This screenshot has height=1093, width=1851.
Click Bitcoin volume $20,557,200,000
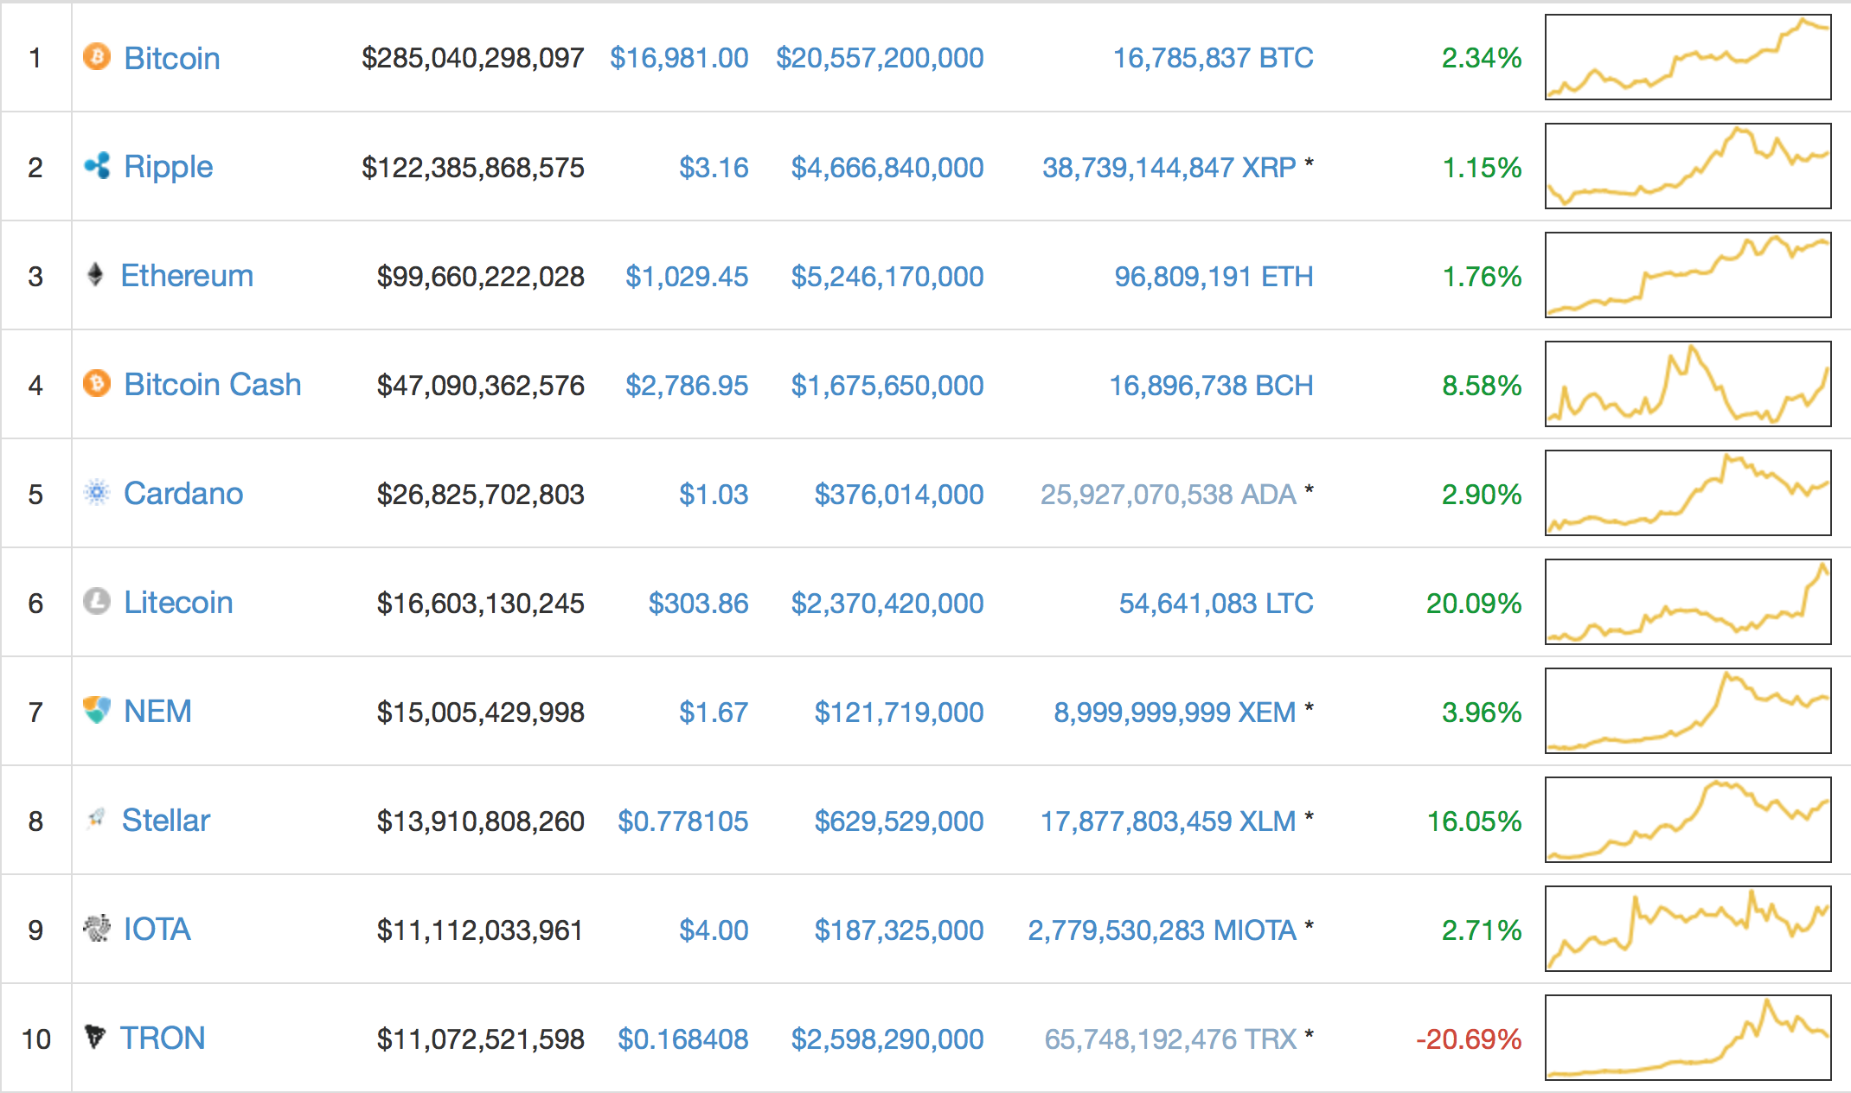click(880, 58)
